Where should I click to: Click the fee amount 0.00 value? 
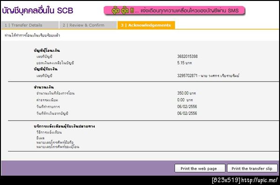pos(185,100)
